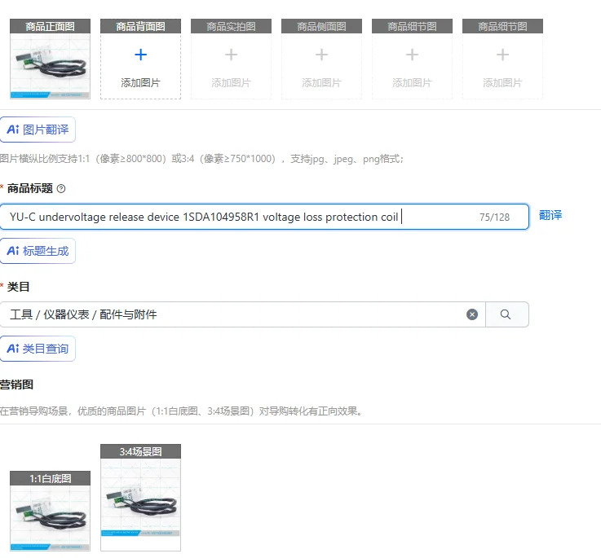Screen dimensions: 601x558
Task: Click the 商品背面图 slot header label
Action: point(140,26)
